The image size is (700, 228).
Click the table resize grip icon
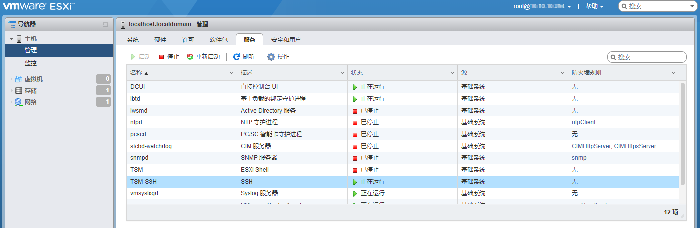point(683,216)
